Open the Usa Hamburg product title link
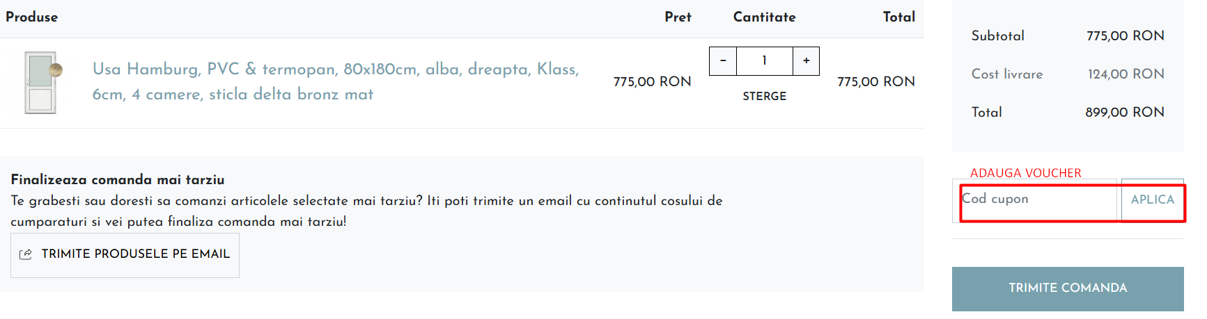This screenshot has height=319, width=1207. coord(336,81)
